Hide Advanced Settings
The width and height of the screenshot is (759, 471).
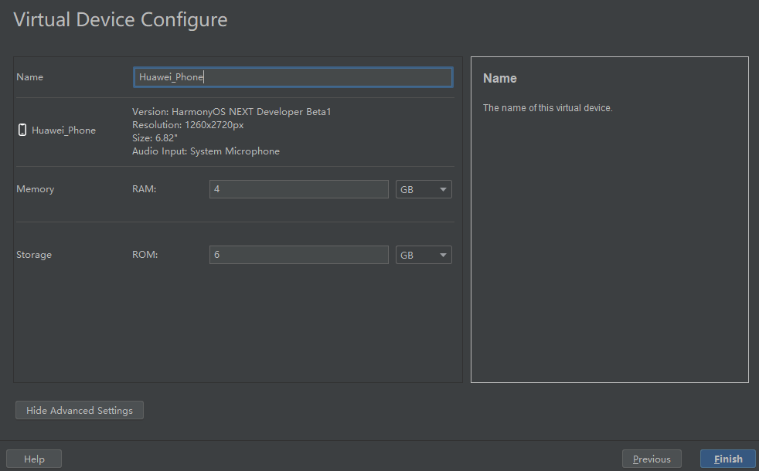(x=80, y=410)
